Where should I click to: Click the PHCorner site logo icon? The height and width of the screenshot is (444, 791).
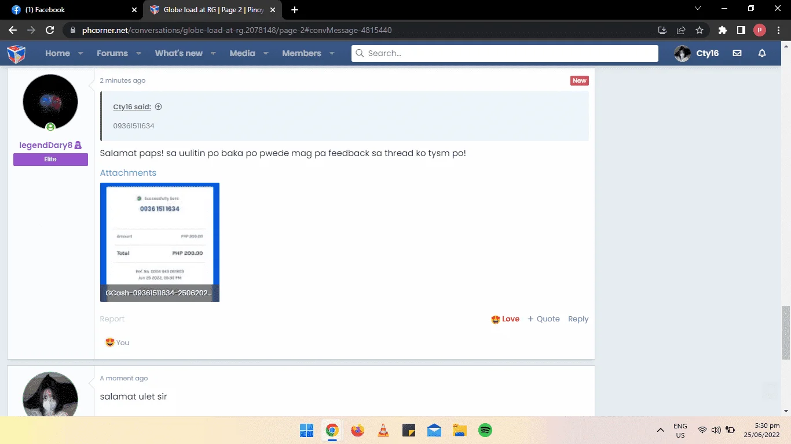click(x=16, y=53)
